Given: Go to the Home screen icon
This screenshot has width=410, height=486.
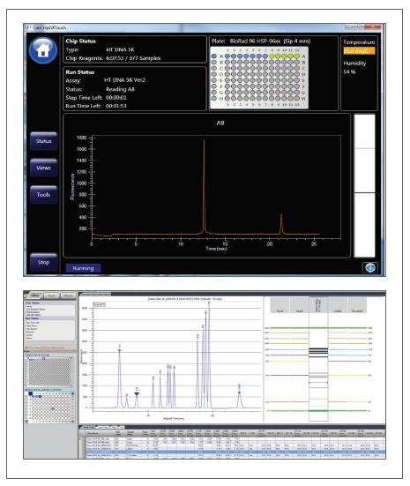Looking at the screenshot, I should (x=43, y=50).
